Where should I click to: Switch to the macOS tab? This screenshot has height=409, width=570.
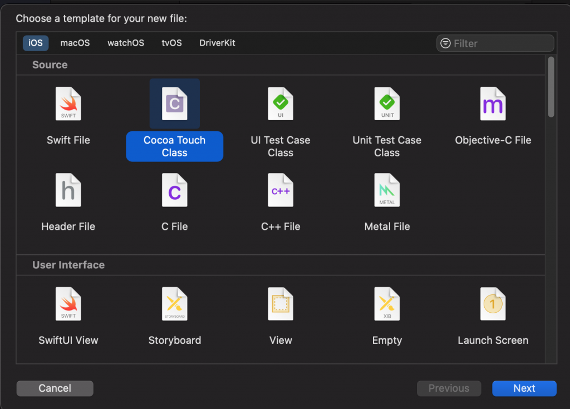tap(75, 43)
